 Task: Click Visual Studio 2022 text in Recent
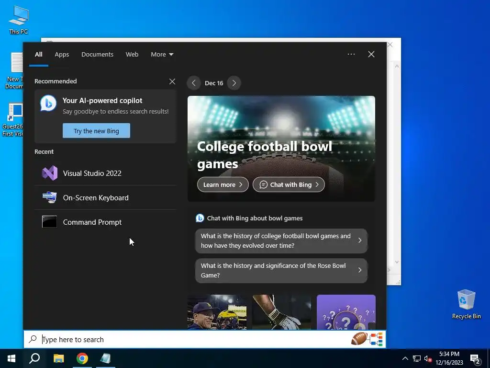click(92, 173)
